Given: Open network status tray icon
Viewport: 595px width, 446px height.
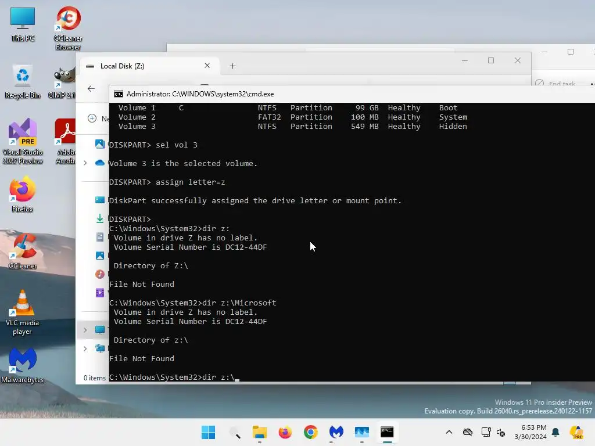Looking at the screenshot, I should pyautogui.click(x=486, y=432).
